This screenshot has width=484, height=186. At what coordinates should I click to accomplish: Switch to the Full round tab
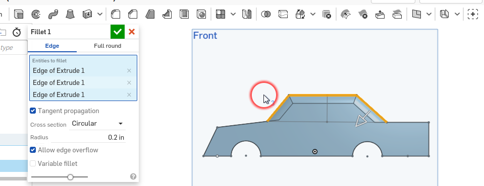coord(107,46)
